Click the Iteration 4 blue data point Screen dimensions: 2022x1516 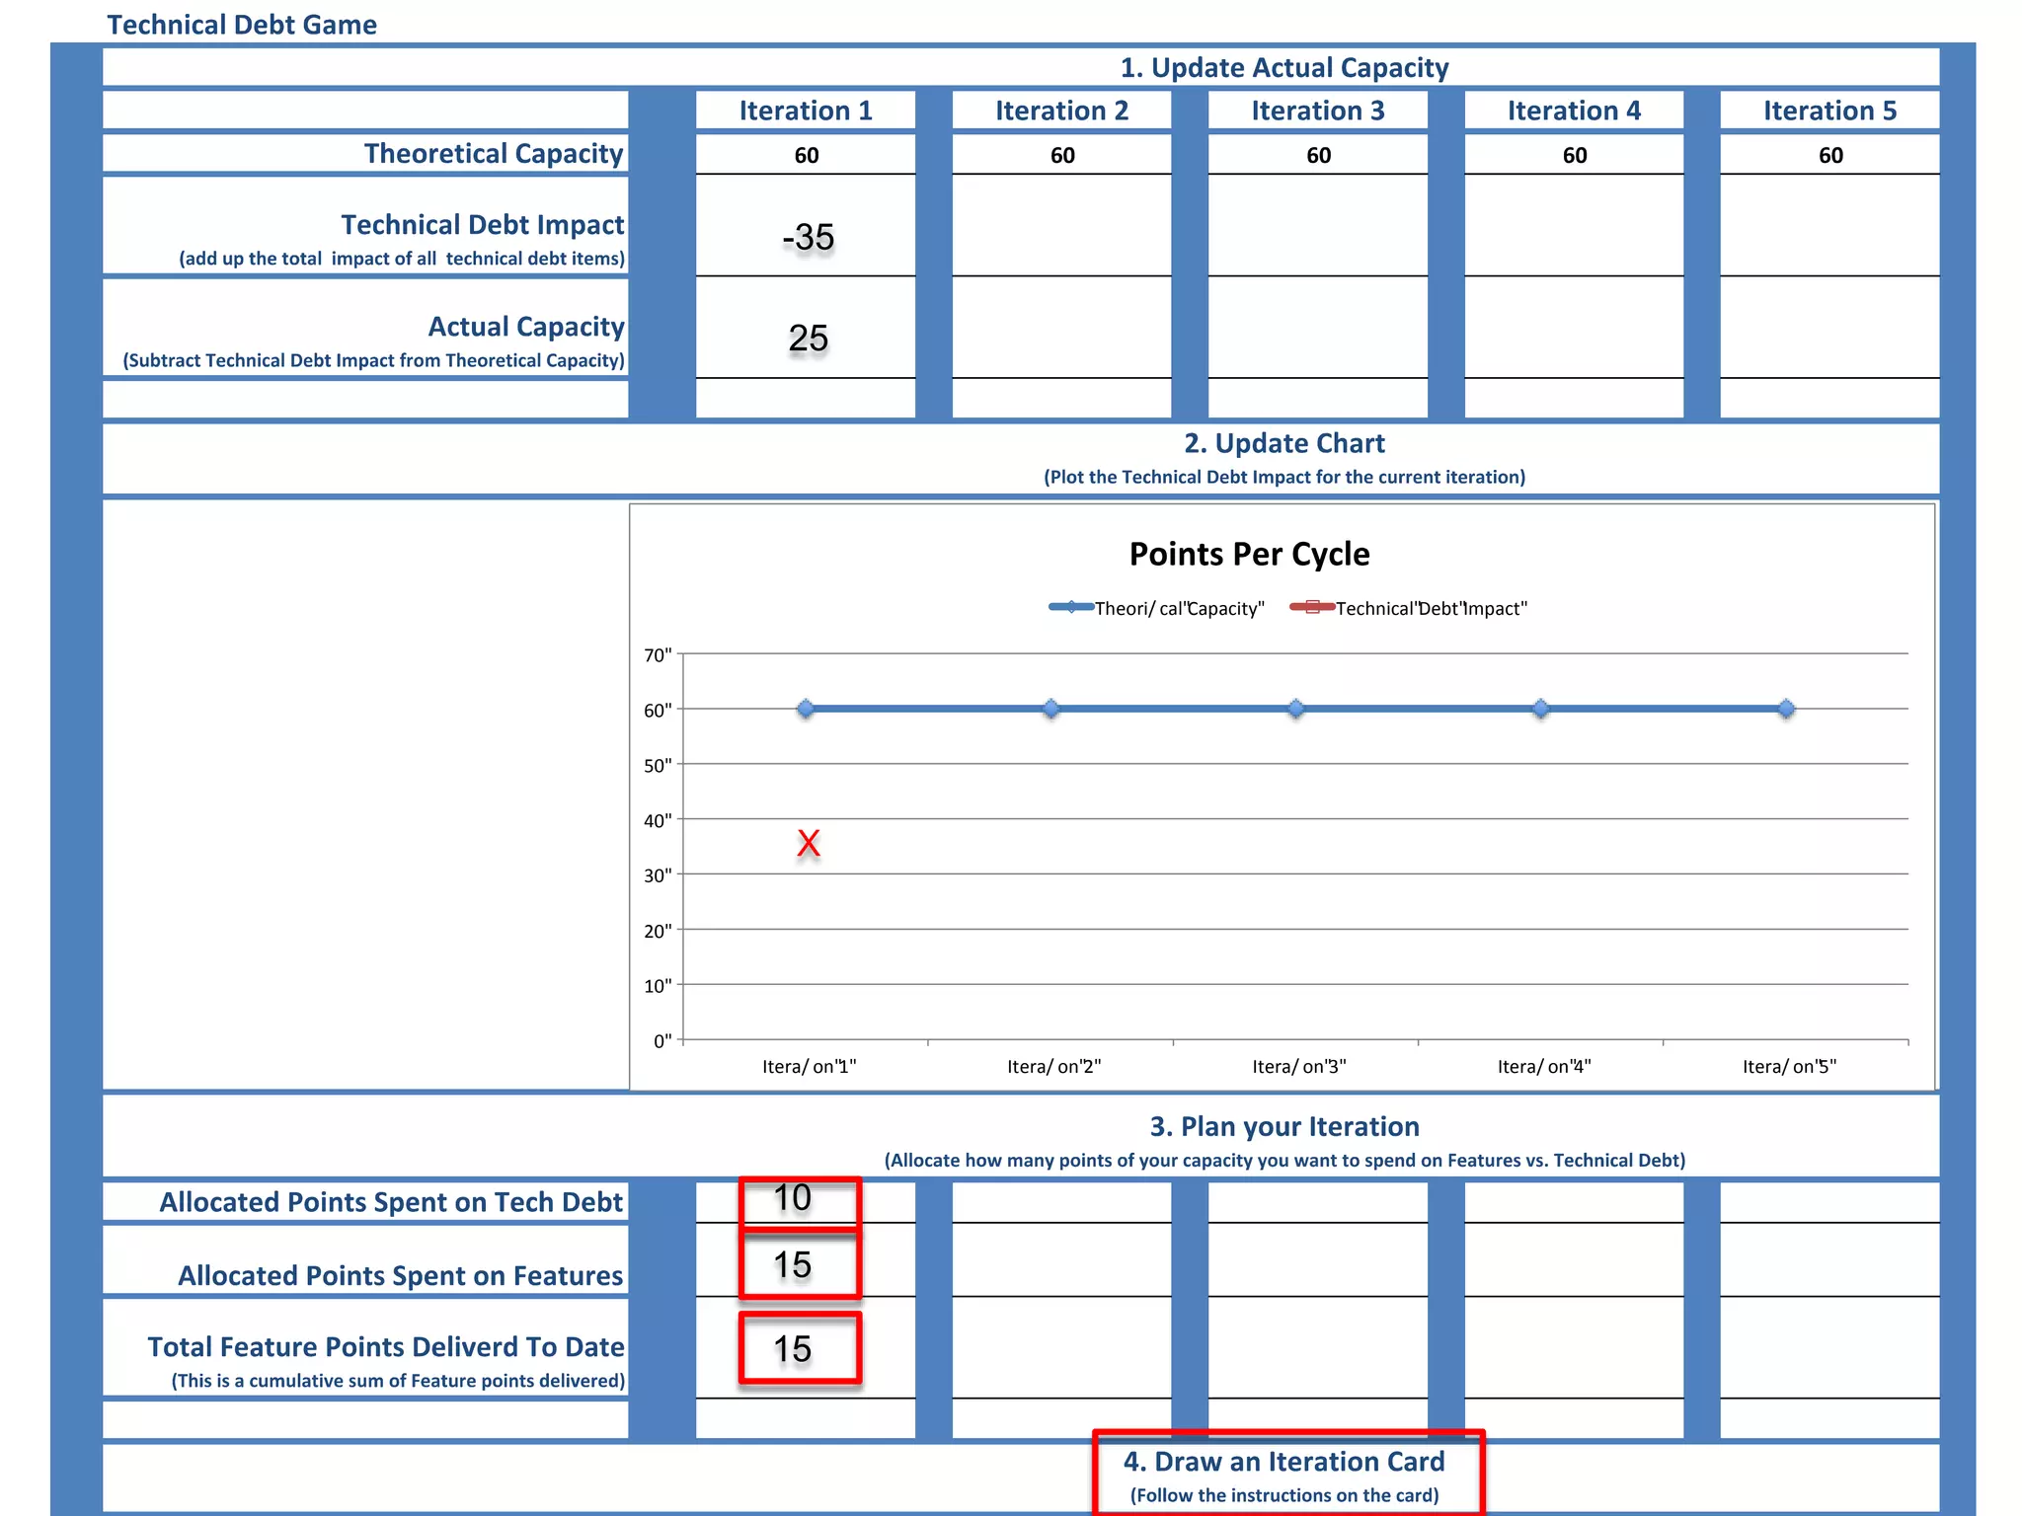[1540, 709]
